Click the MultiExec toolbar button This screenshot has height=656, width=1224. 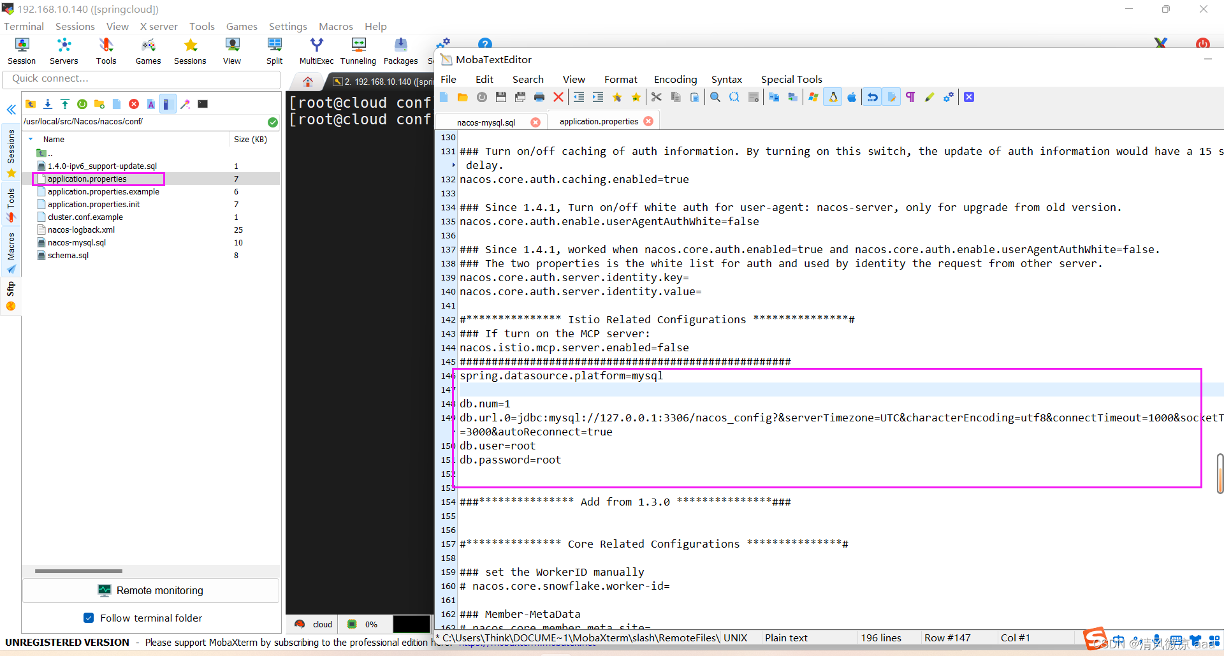[x=317, y=51]
